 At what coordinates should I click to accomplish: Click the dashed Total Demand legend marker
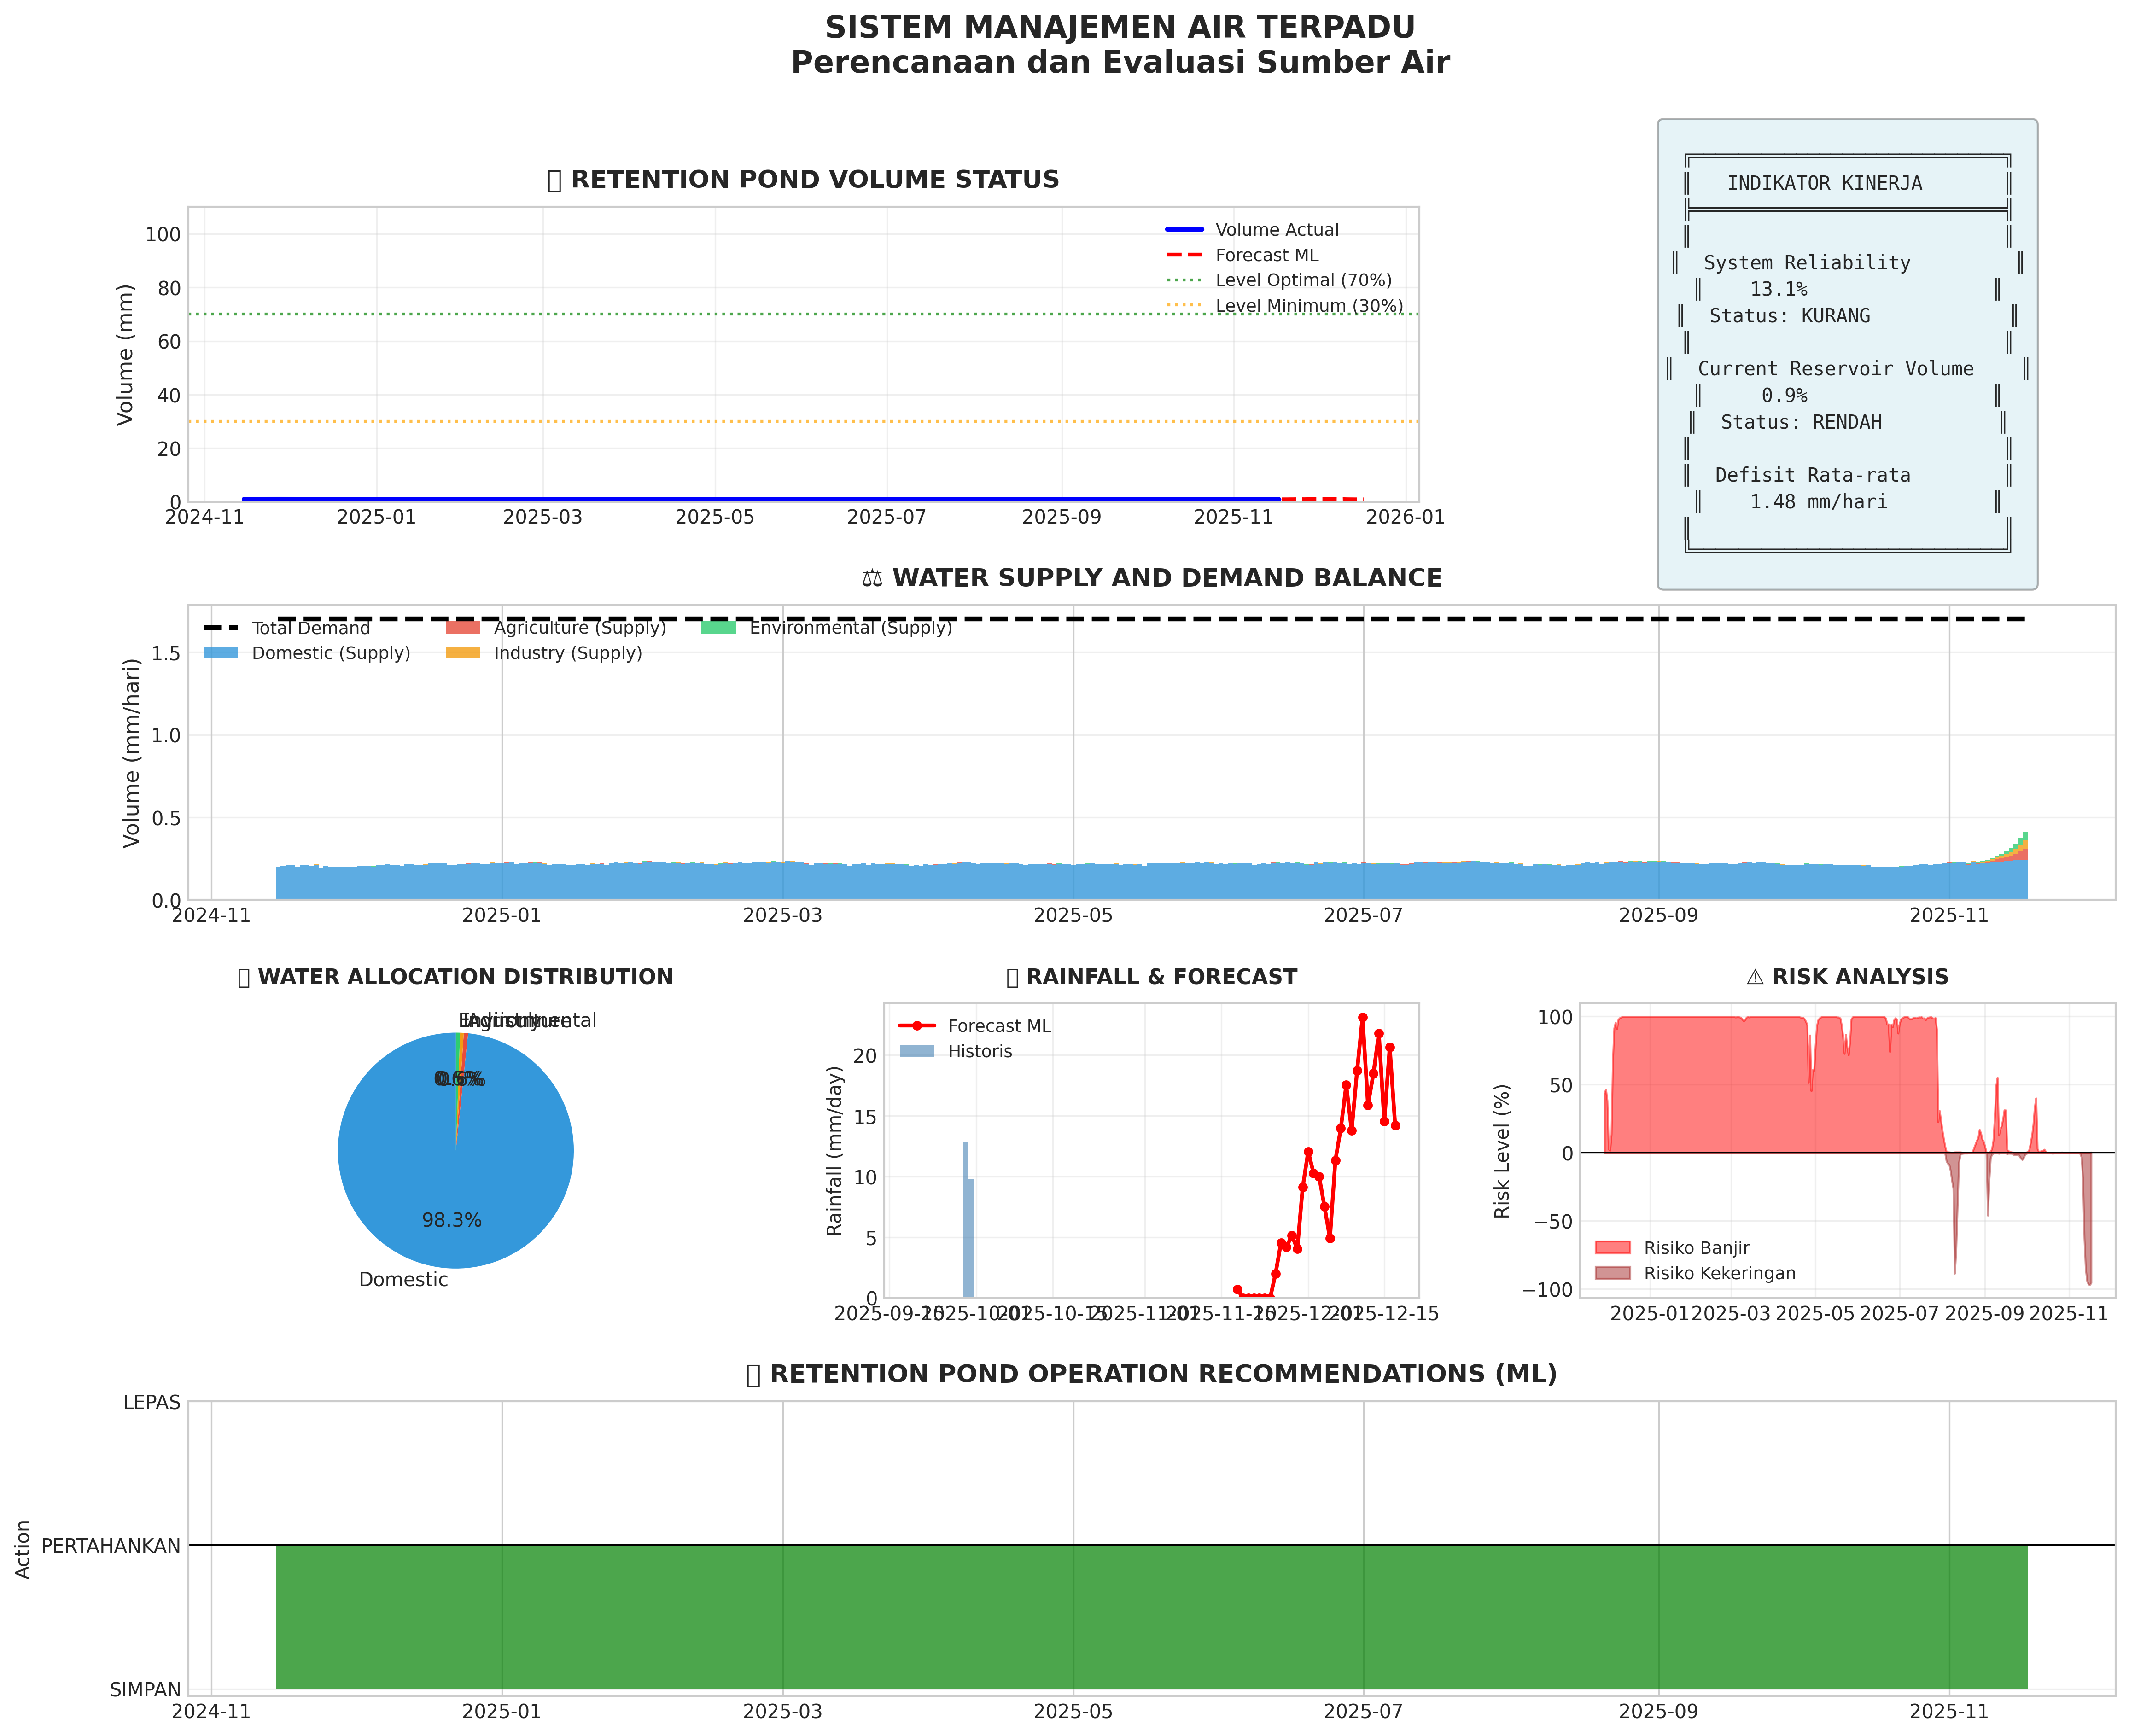[x=221, y=628]
